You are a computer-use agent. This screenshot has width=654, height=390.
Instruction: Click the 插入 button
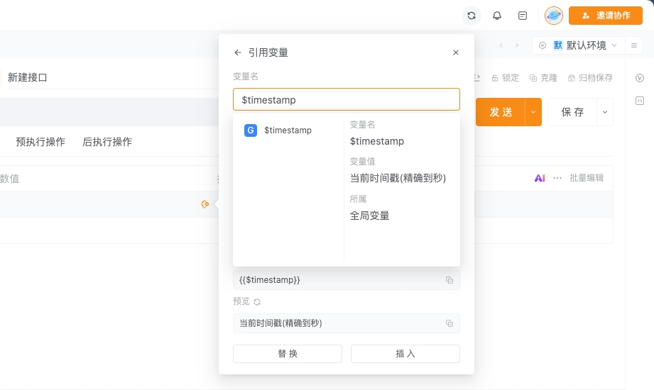tap(405, 354)
